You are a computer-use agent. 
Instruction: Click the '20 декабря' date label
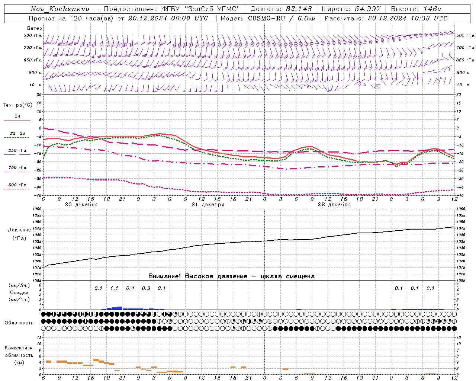pos(81,205)
